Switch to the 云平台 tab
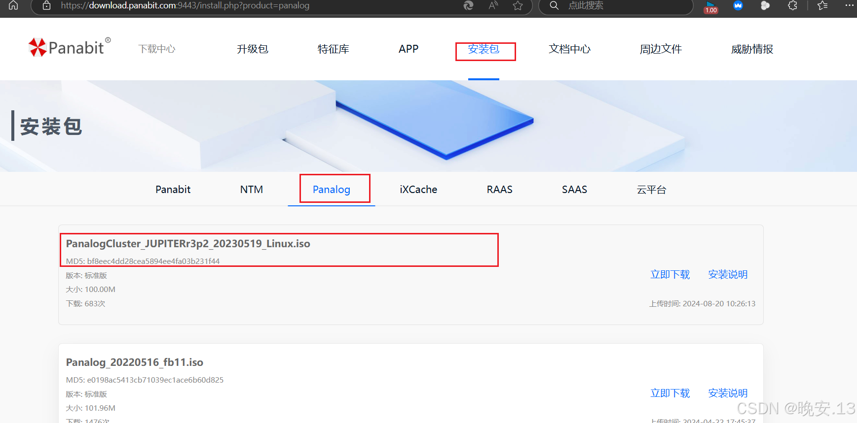 (x=651, y=190)
